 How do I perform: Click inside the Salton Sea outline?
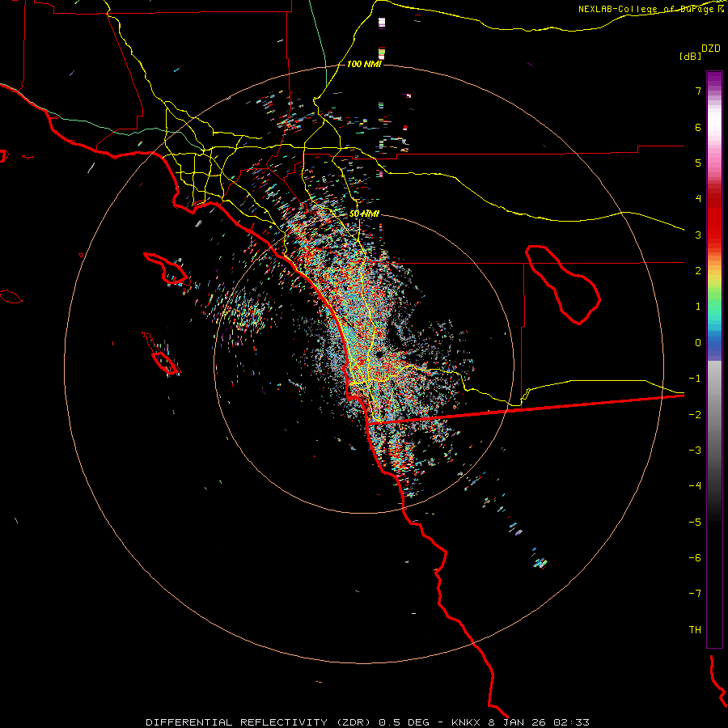pos(564,283)
